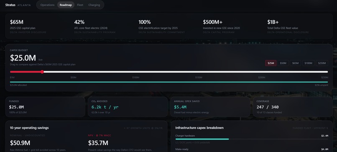The width and height of the screenshot is (337, 152).
Task: Select the 42% ATL core fleet electric stat
Action: (95, 26)
